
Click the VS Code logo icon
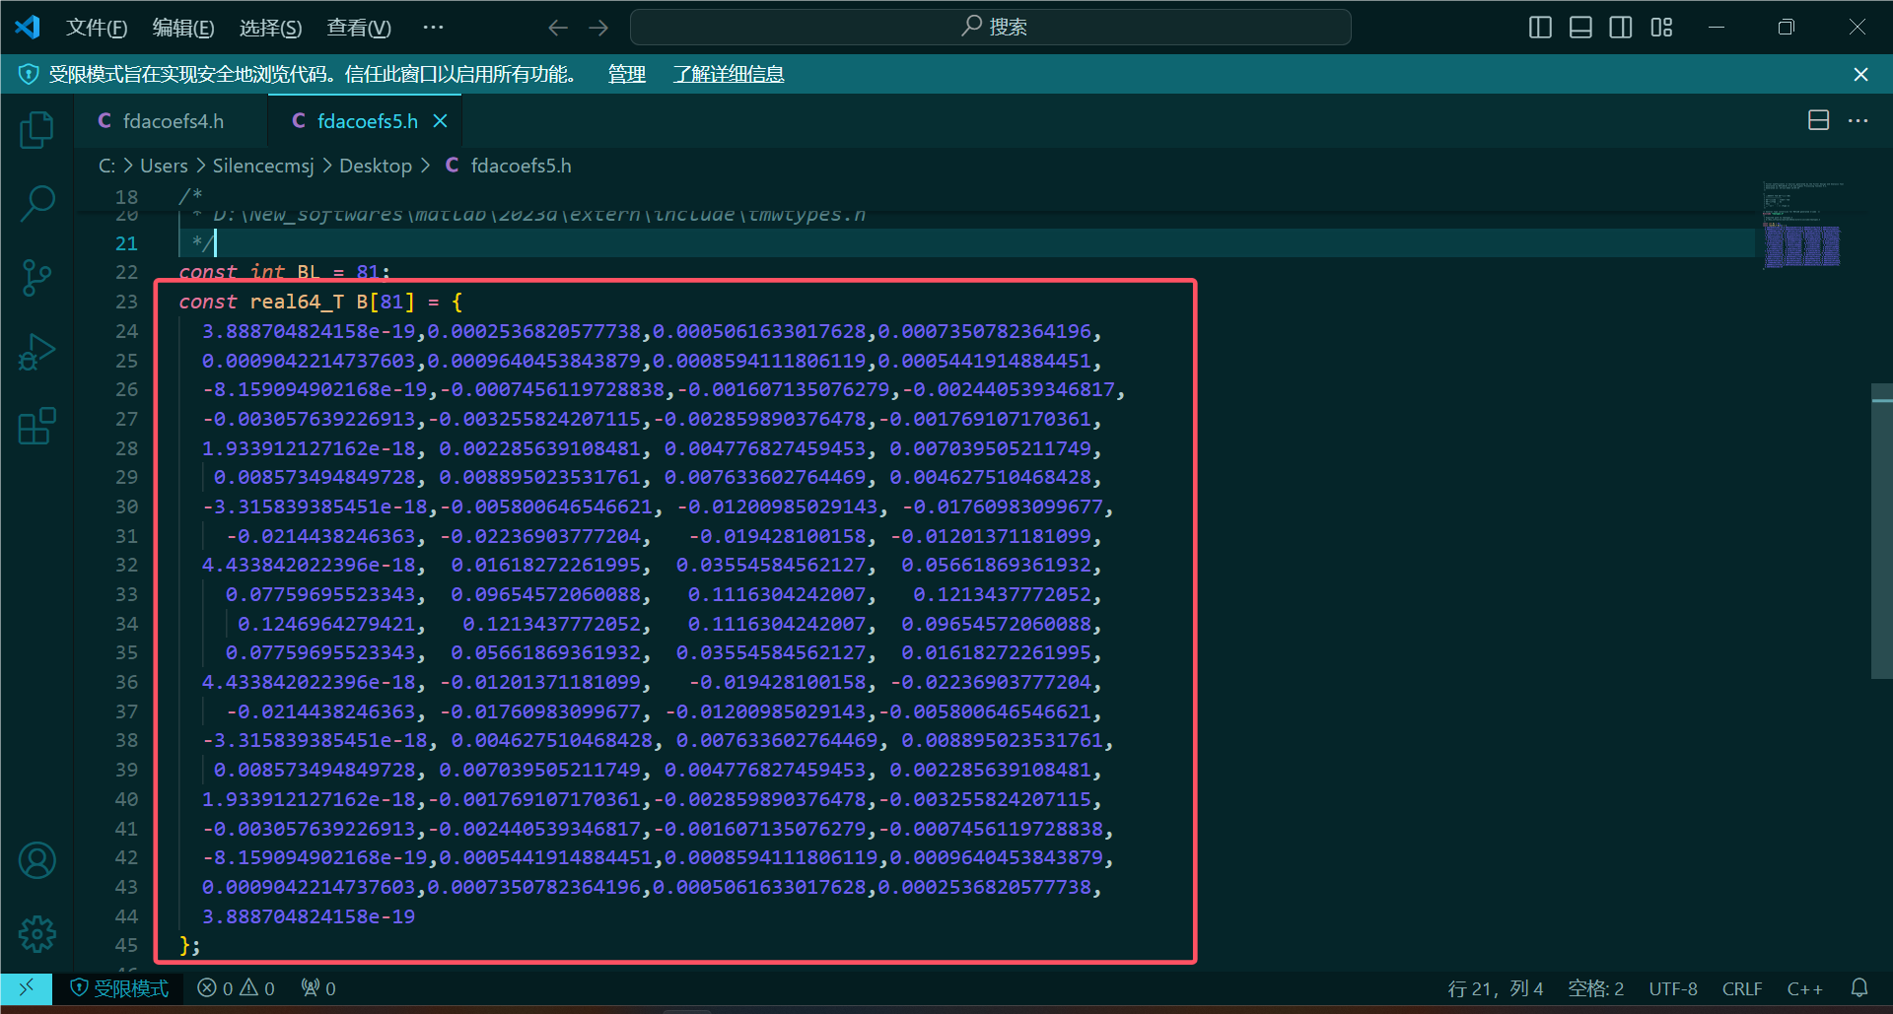[28, 27]
